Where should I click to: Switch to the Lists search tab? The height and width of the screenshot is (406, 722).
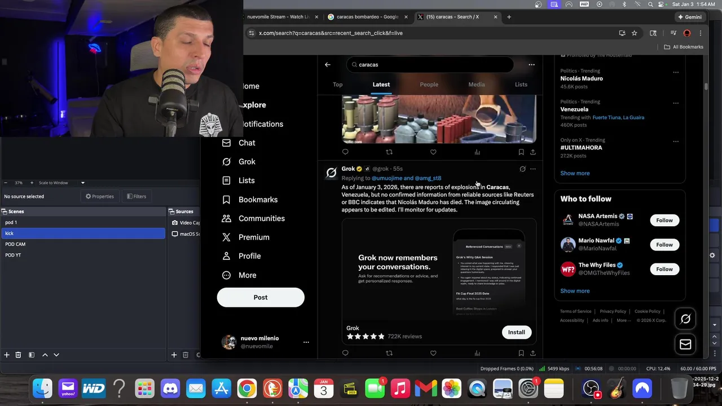[x=521, y=85]
